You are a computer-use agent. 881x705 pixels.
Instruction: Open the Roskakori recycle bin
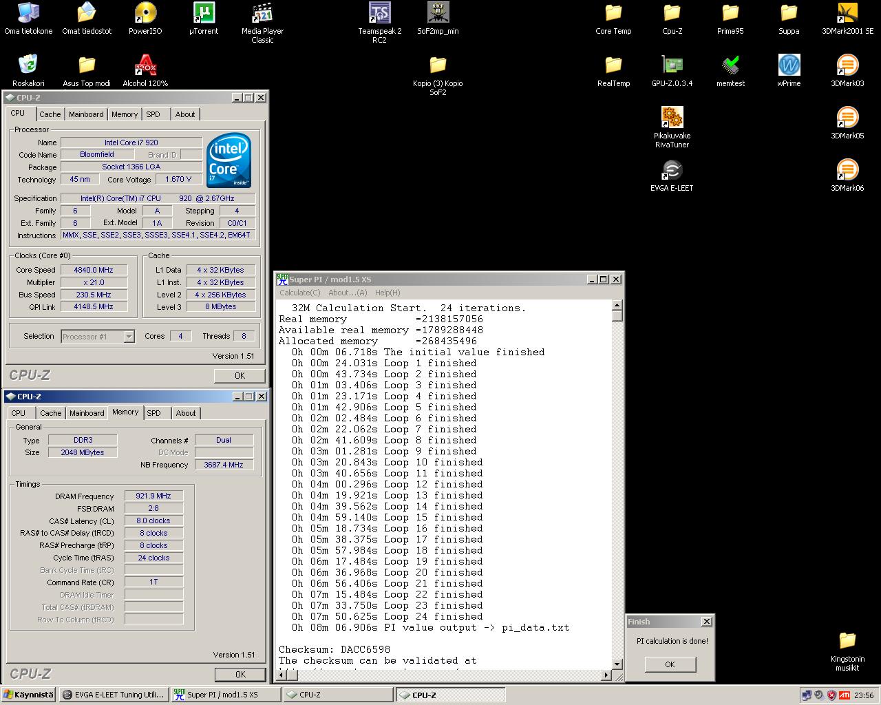pyautogui.click(x=28, y=71)
